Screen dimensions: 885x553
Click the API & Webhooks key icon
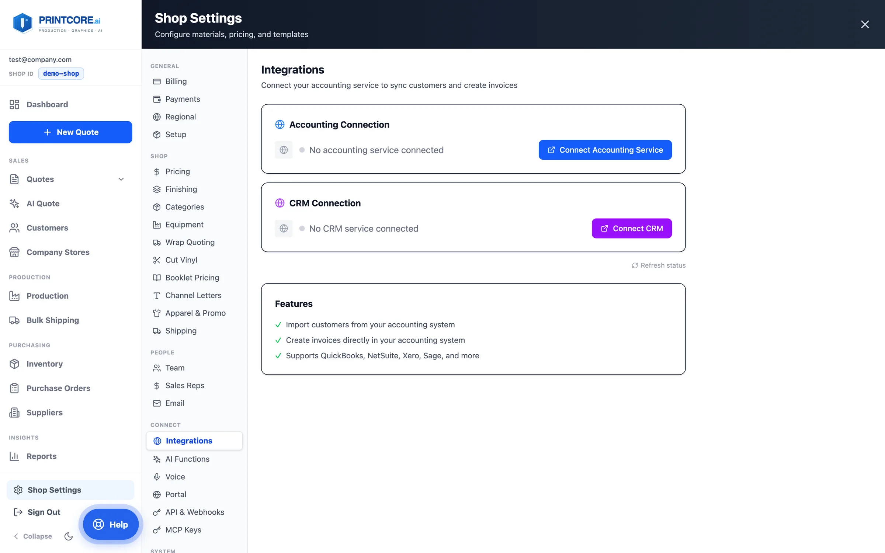pos(157,512)
